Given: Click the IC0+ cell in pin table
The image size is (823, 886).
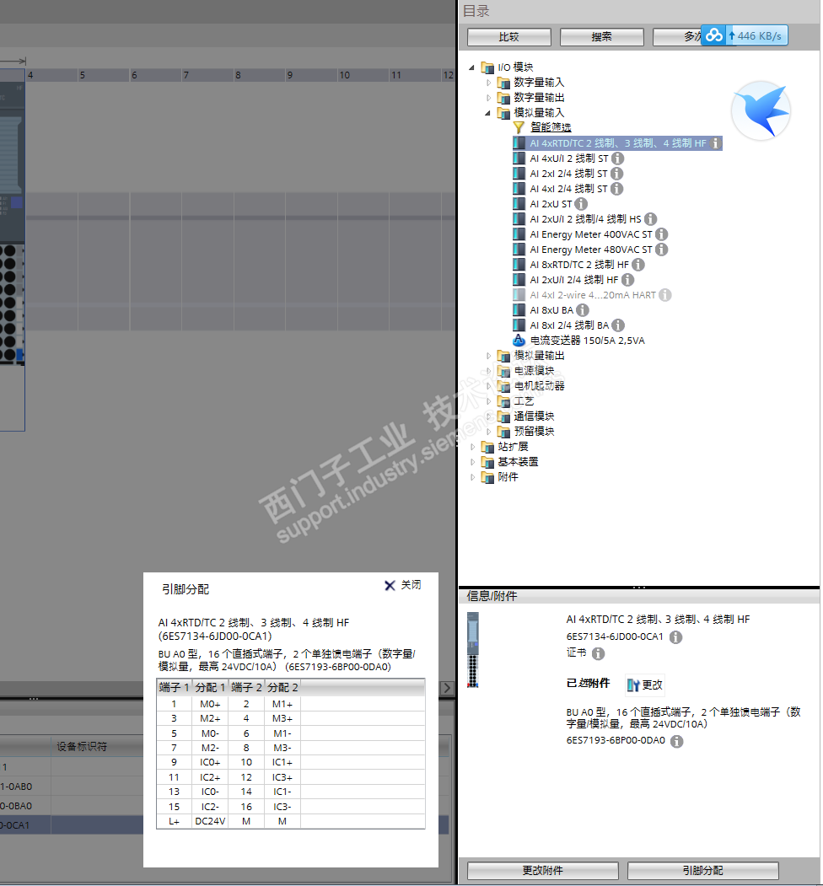Looking at the screenshot, I should (x=210, y=763).
